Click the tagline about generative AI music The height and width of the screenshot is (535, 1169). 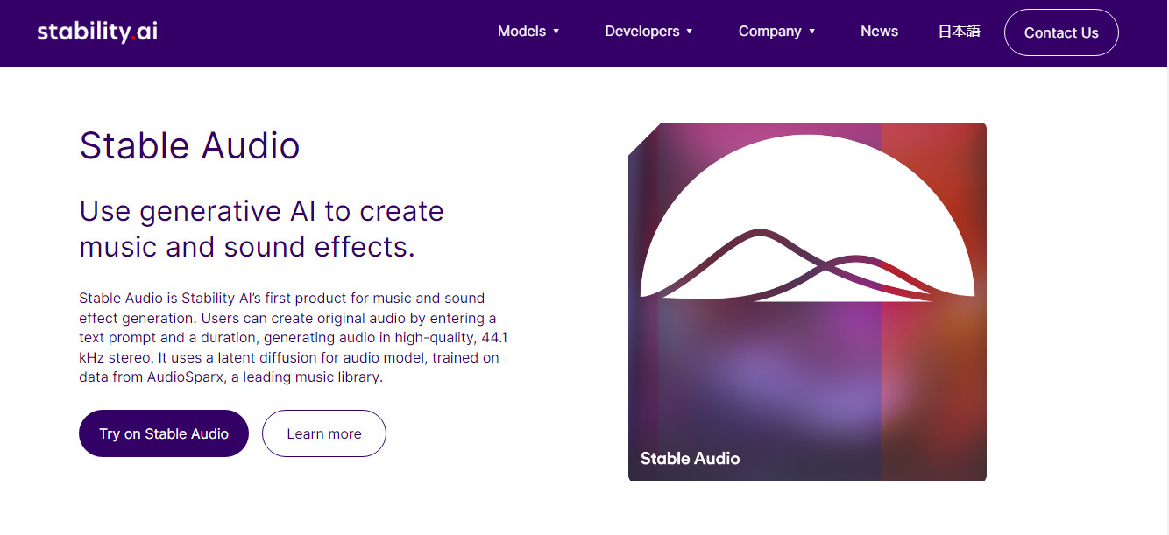pyautogui.click(x=261, y=229)
